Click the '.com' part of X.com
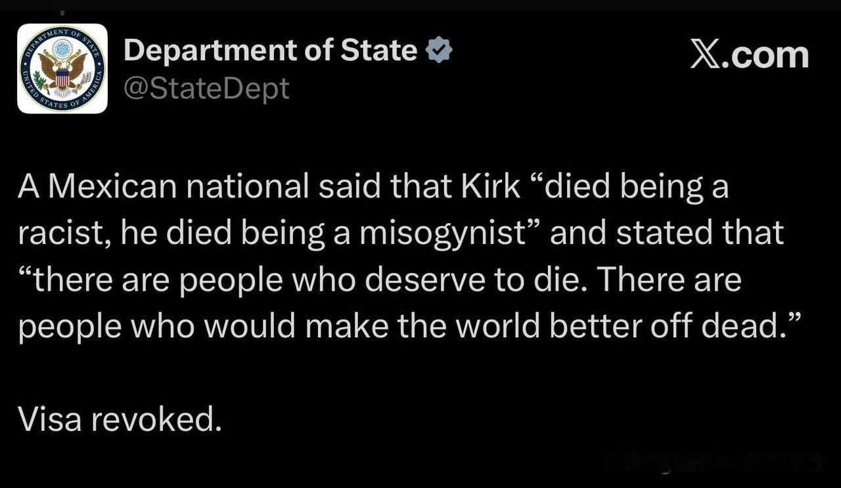 pyautogui.click(x=769, y=56)
